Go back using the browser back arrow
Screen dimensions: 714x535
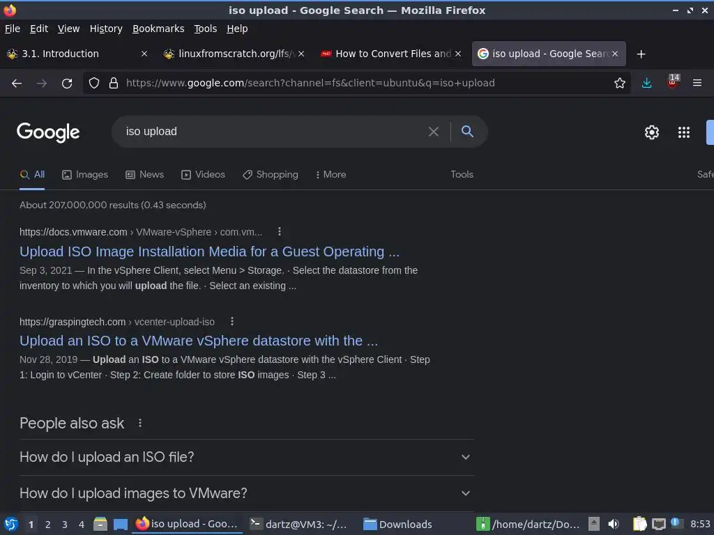pyautogui.click(x=17, y=84)
